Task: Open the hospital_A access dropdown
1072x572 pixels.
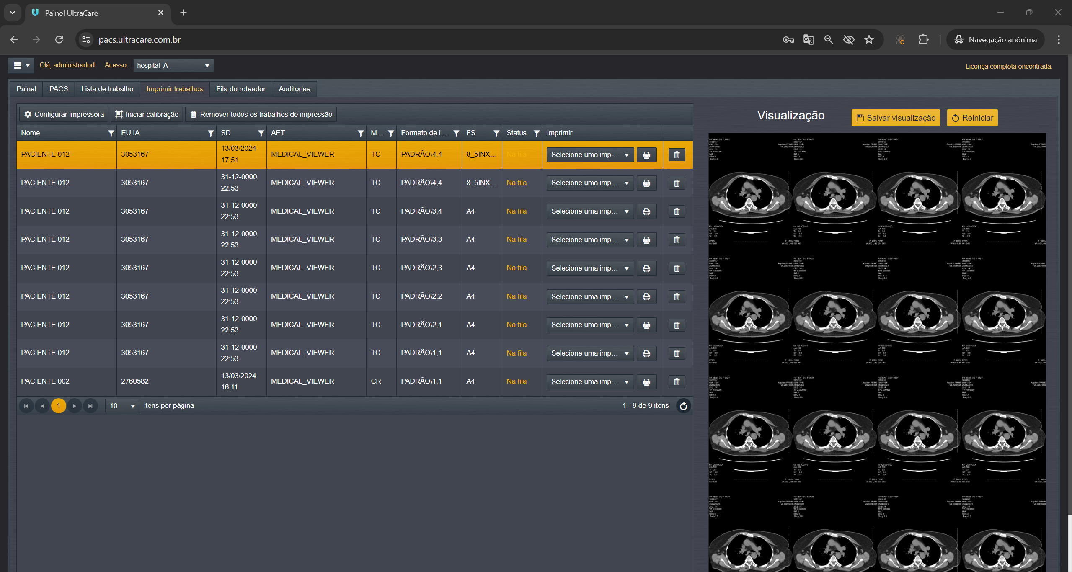Action: [173, 66]
